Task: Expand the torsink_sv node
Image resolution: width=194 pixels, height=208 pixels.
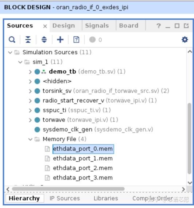Action: pyautogui.click(x=30, y=91)
